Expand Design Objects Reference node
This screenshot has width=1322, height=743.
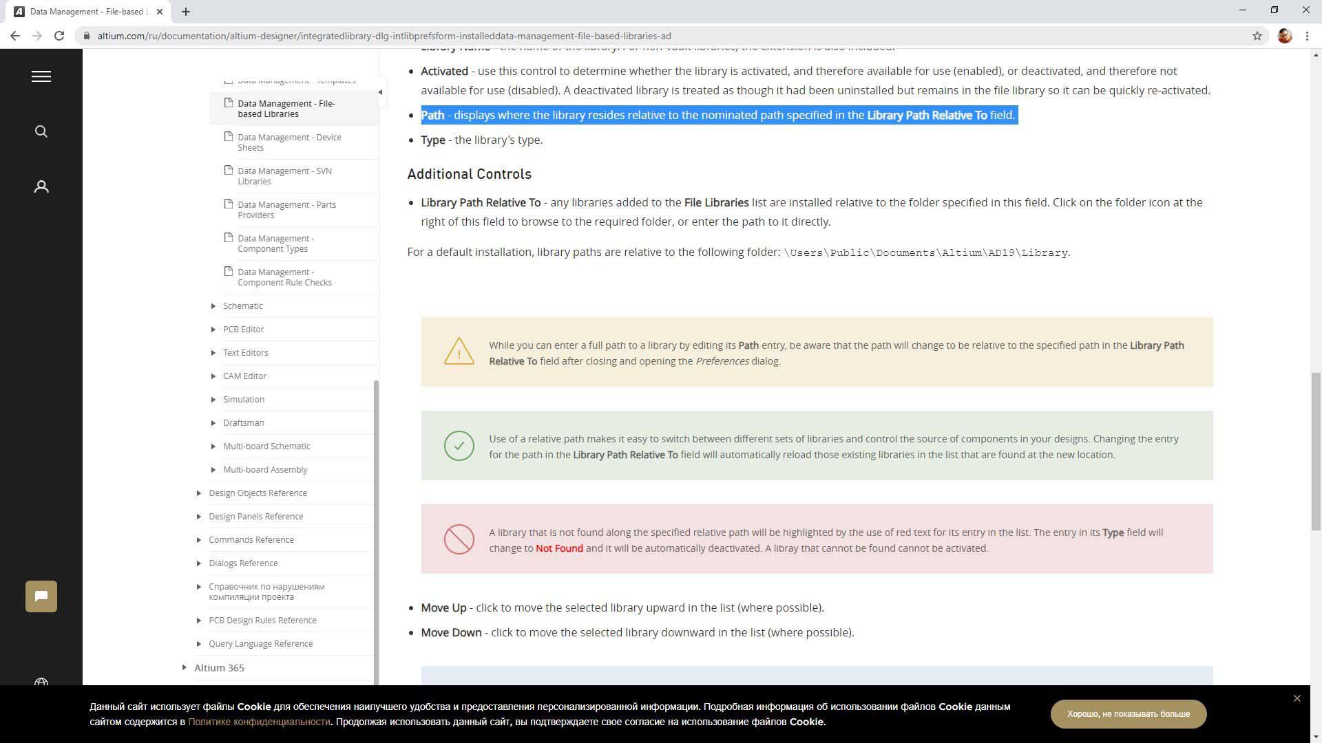point(199,493)
